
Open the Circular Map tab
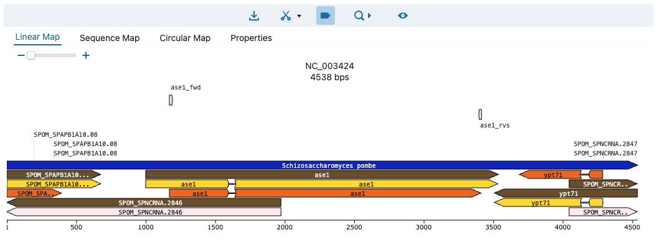coord(185,38)
